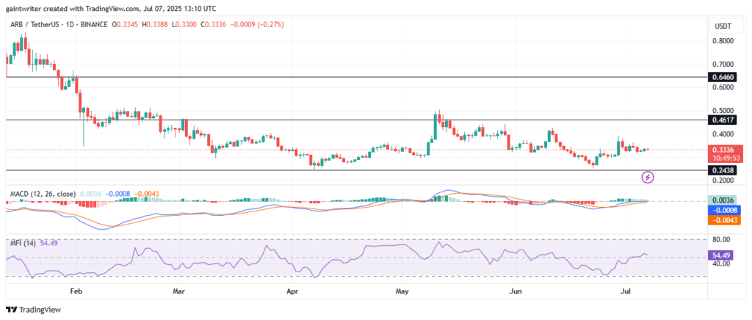Click the 0.8000 price axis tick
Viewport: 752px width, 320px height.
tap(722, 40)
